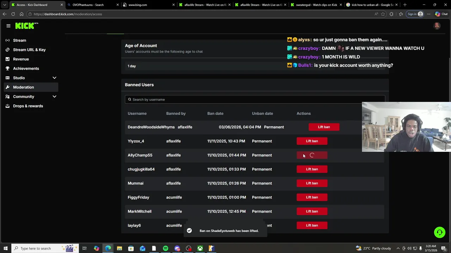Click the Revenue coins icon
Screen dimensions: 451x253
[7, 59]
